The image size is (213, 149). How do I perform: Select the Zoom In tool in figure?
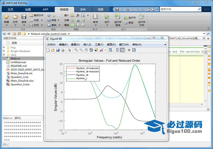[76, 50]
